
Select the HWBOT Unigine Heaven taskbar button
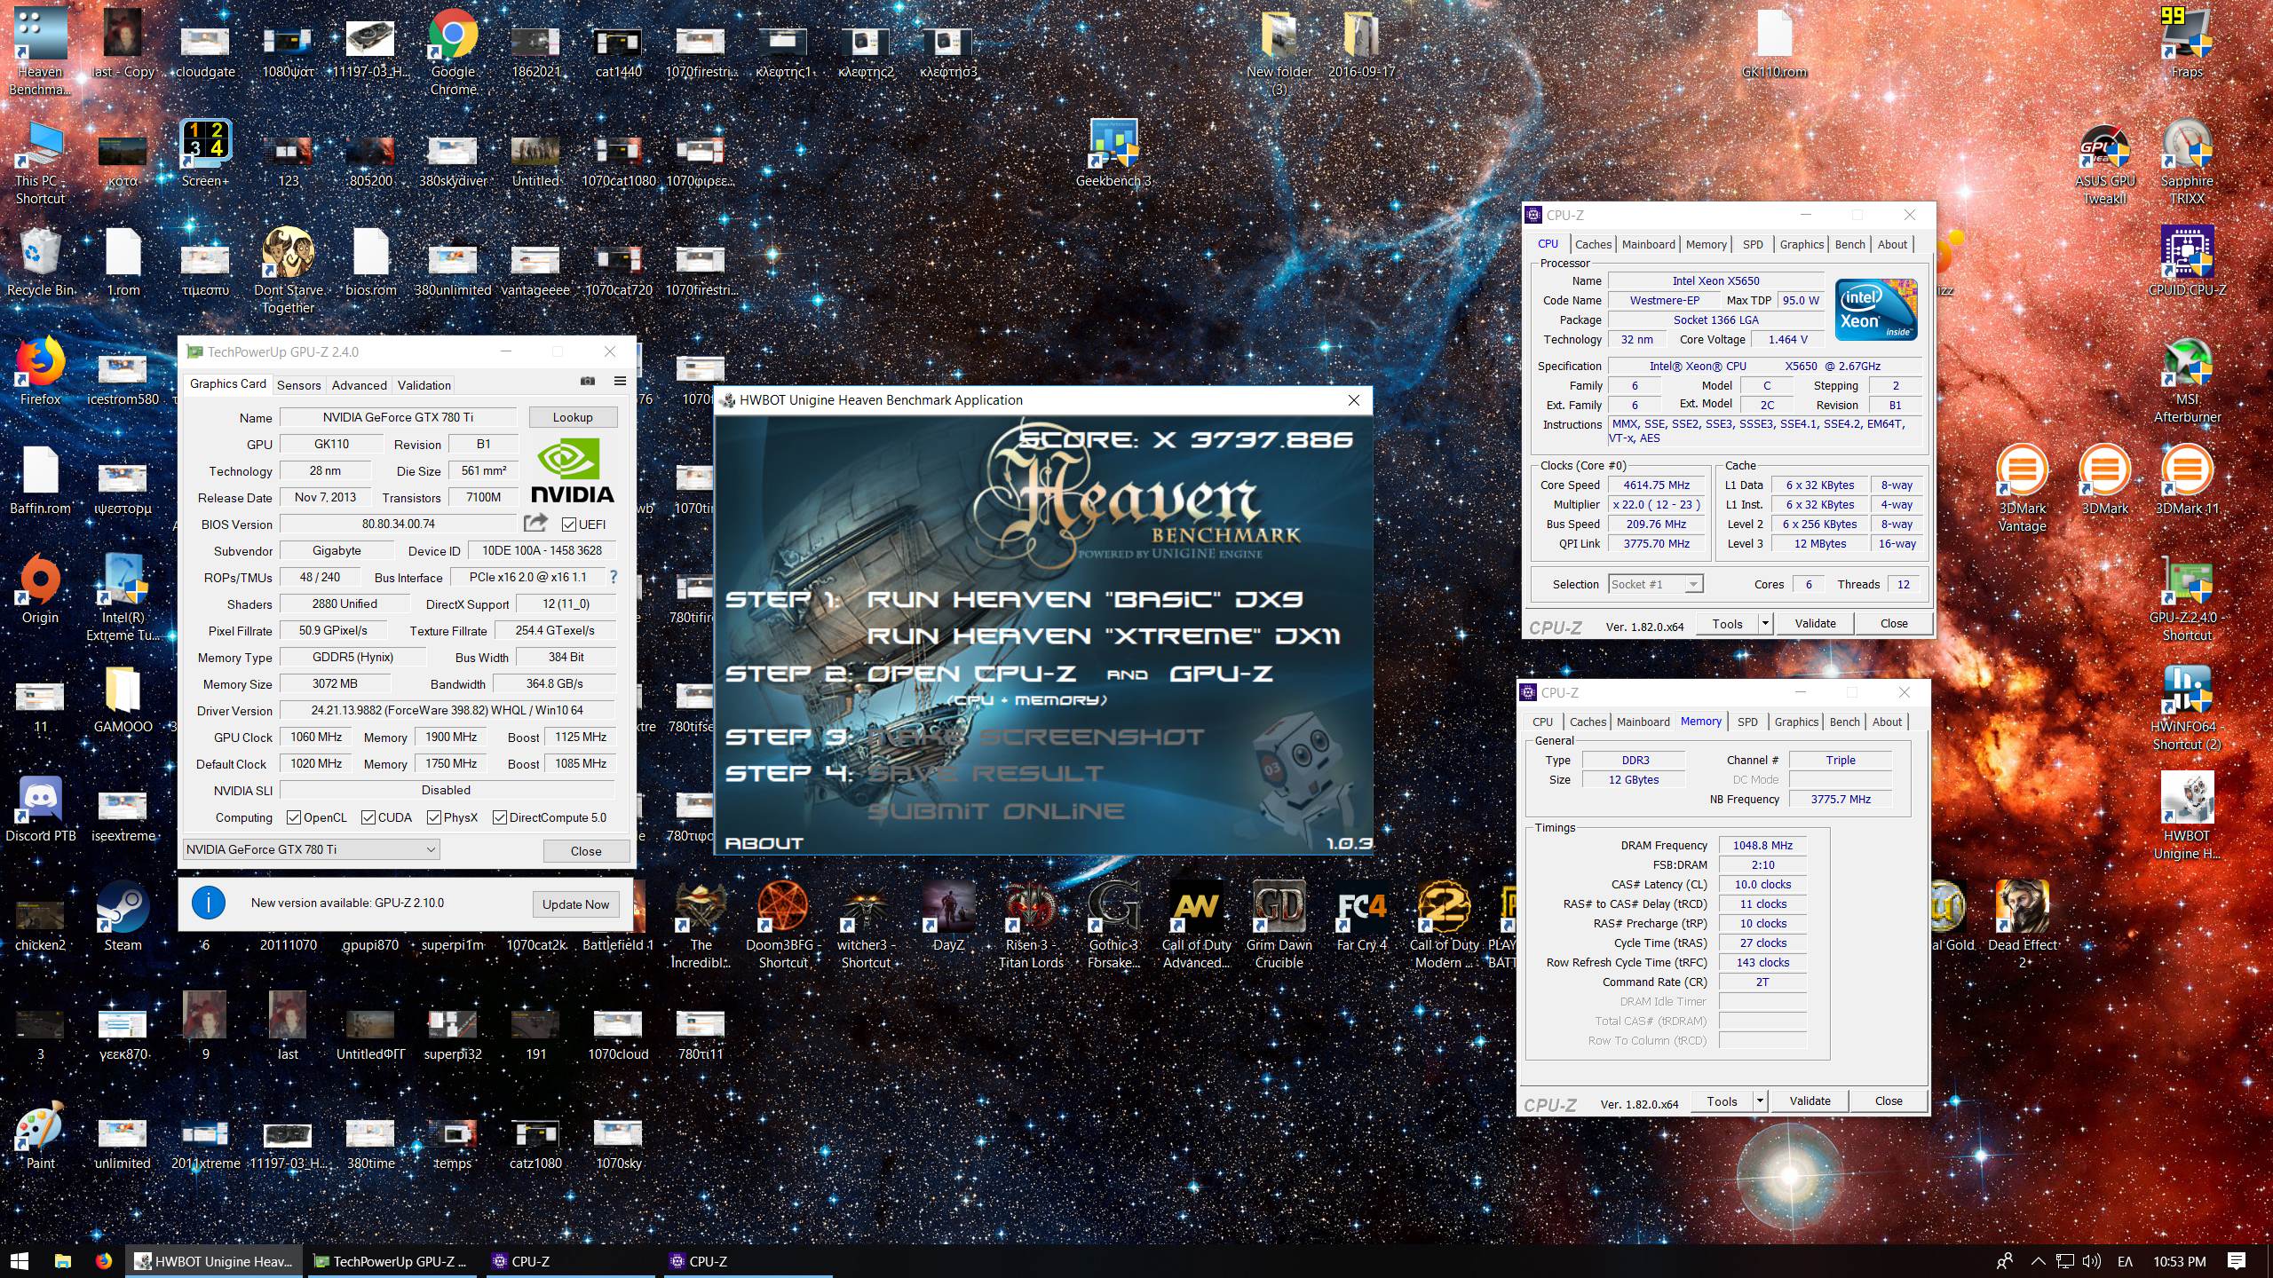click(x=213, y=1260)
